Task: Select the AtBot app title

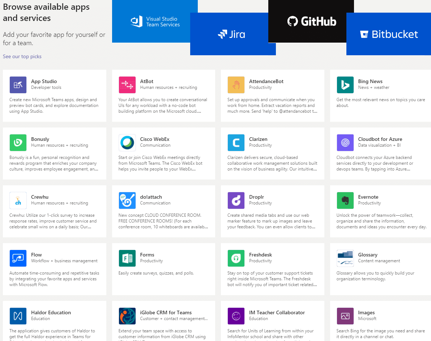Action: pos(146,81)
